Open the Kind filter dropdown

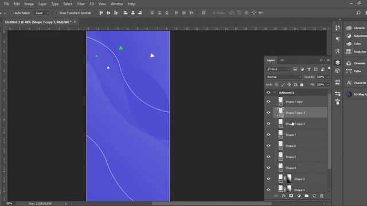(278, 69)
